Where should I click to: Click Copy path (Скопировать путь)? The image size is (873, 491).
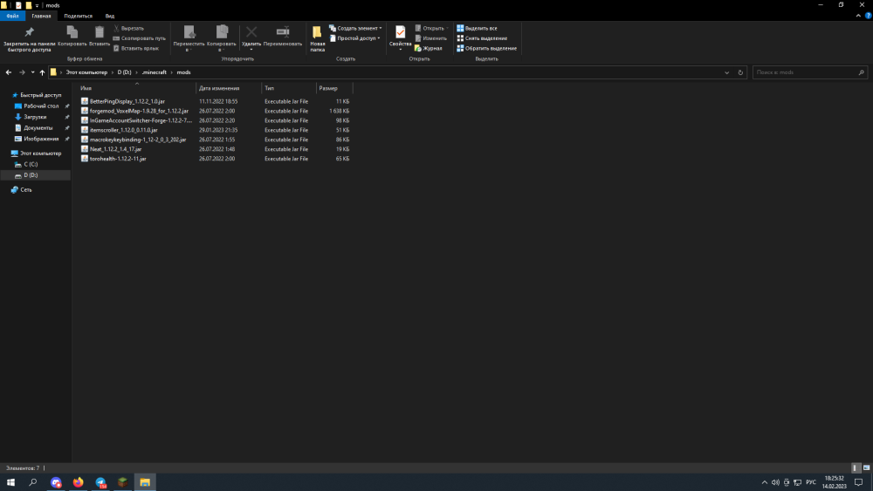click(x=139, y=38)
